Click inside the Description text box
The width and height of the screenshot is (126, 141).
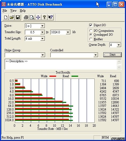pos(61,64)
